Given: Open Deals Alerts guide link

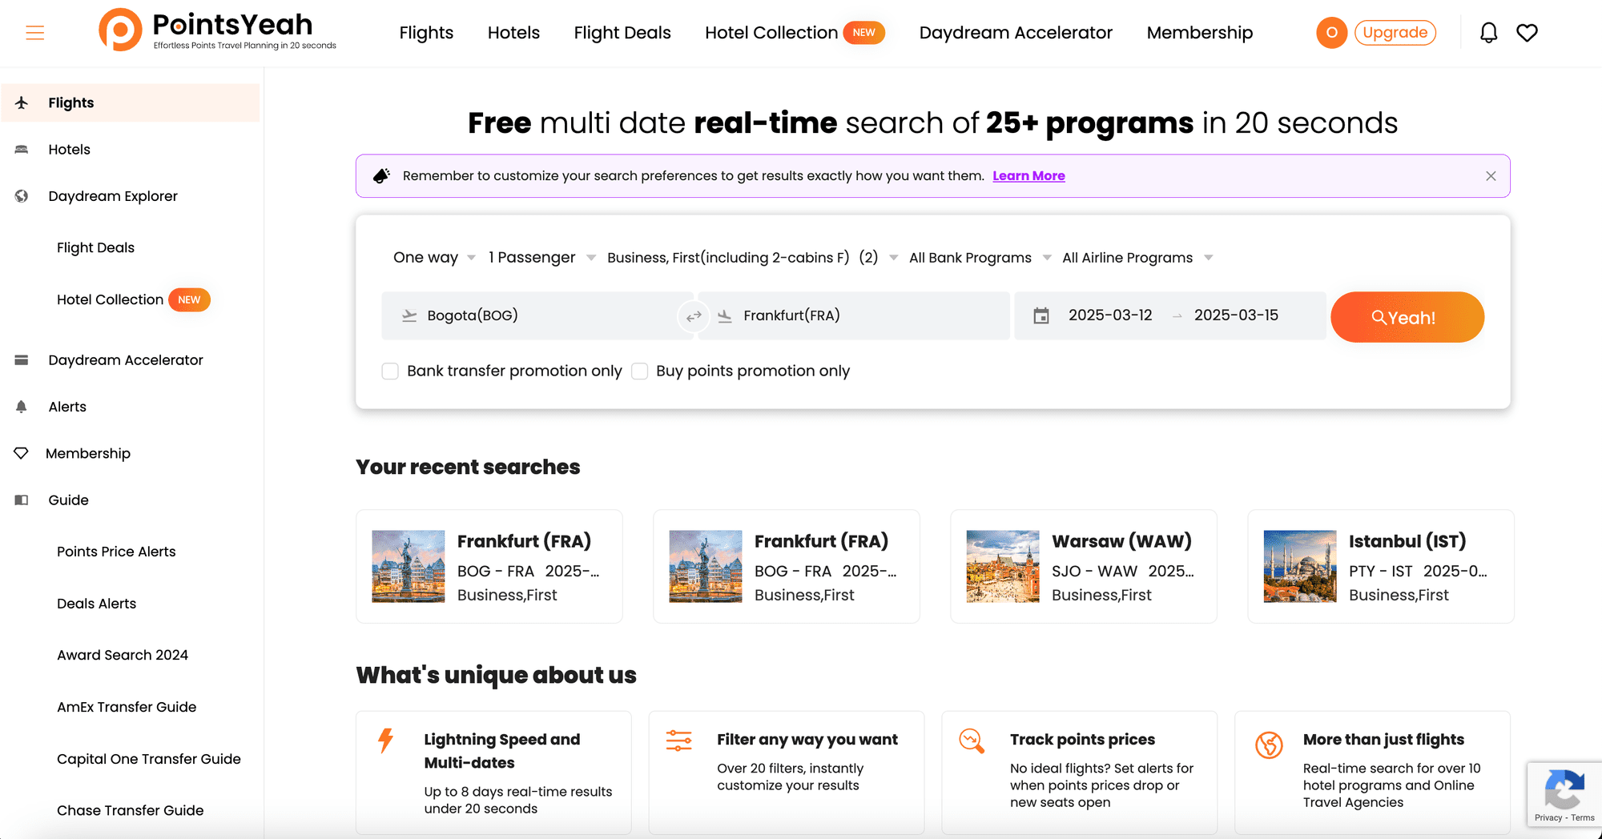Looking at the screenshot, I should (x=96, y=604).
